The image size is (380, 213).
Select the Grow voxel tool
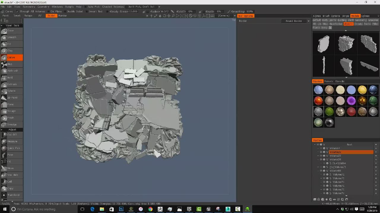pyautogui.click(x=11, y=30)
